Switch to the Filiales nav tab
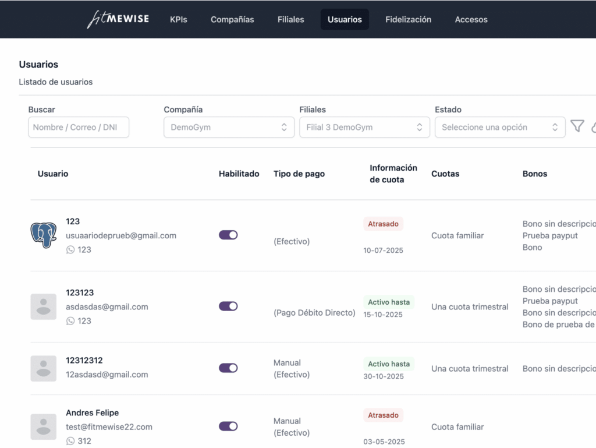Viewport: 596px width, 448px height. 291,19
